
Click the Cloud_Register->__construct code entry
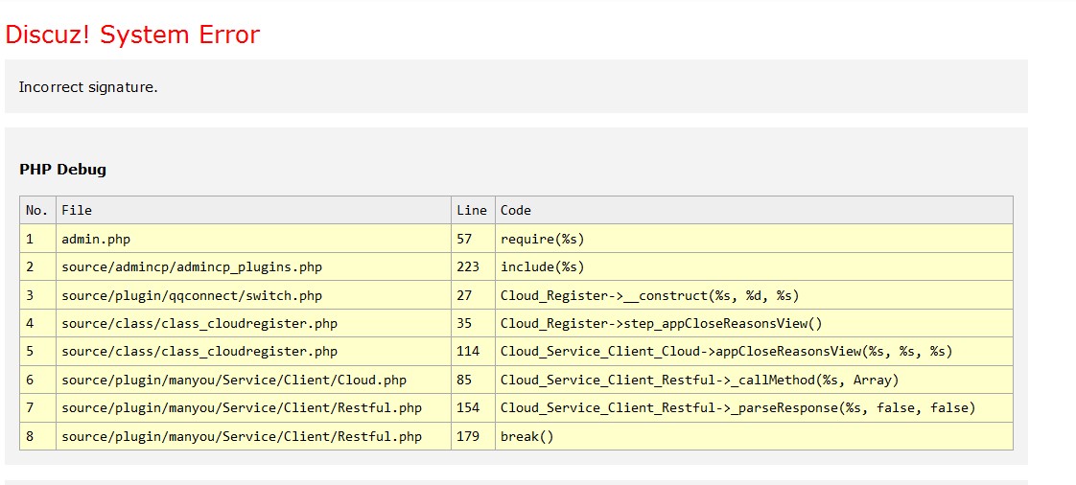click(649, 295)
